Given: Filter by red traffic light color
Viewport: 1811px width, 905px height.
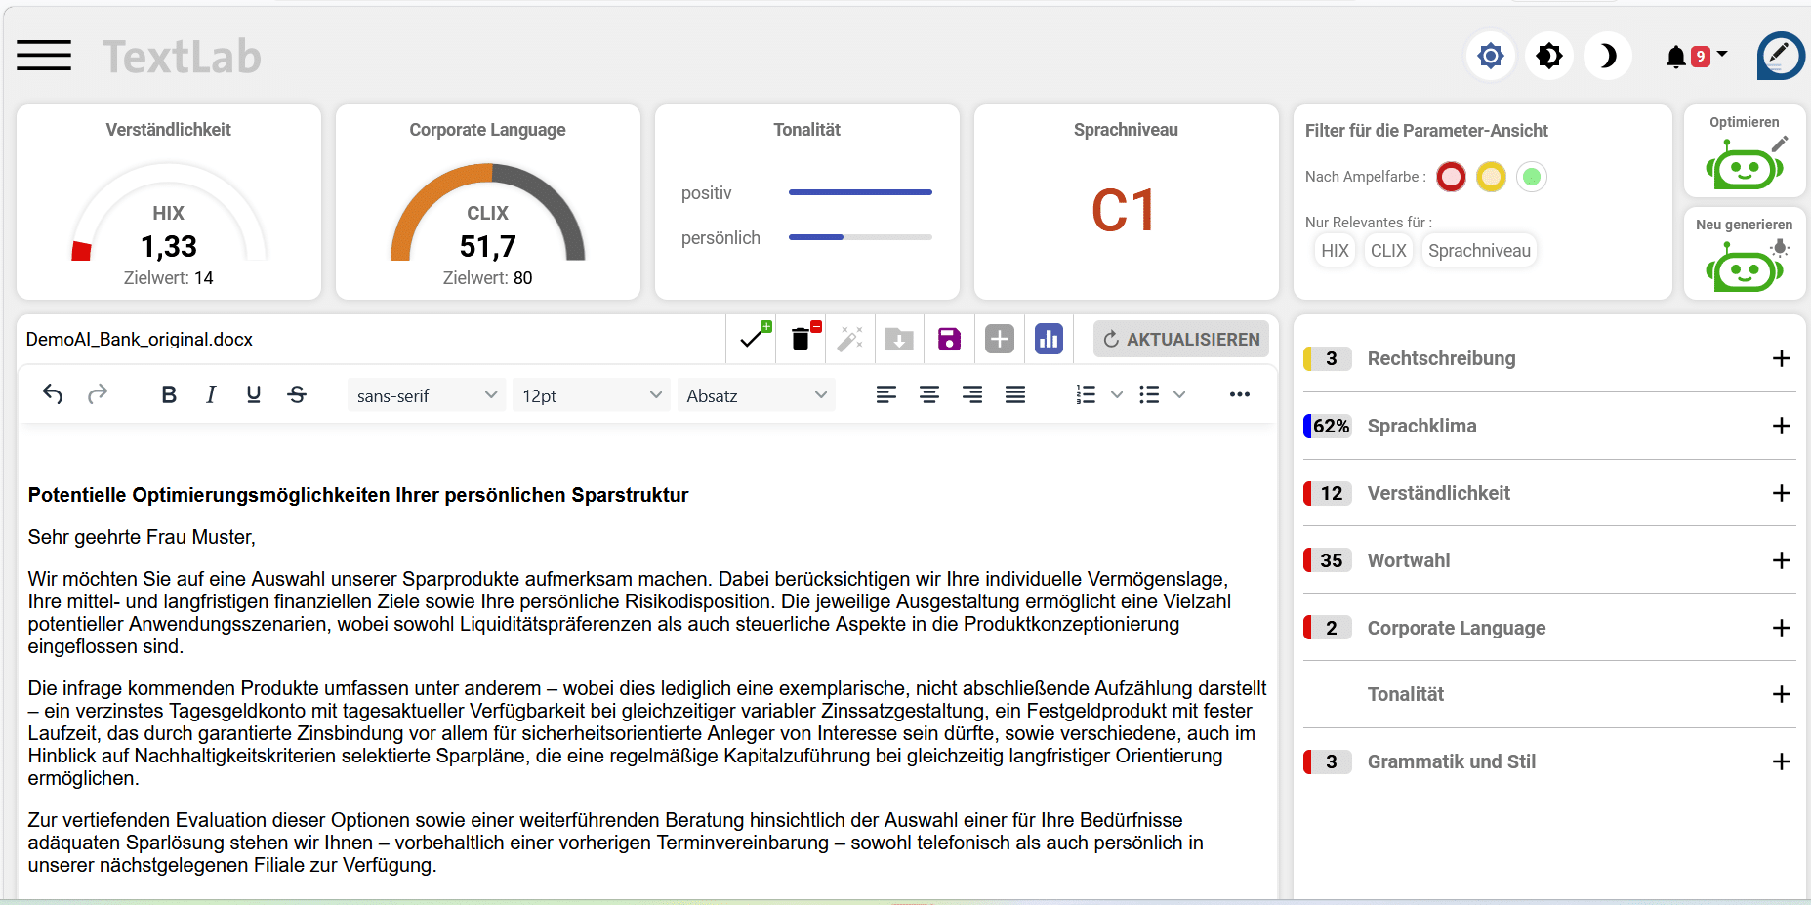Looking at the screenshot, I should [1451, 177].
